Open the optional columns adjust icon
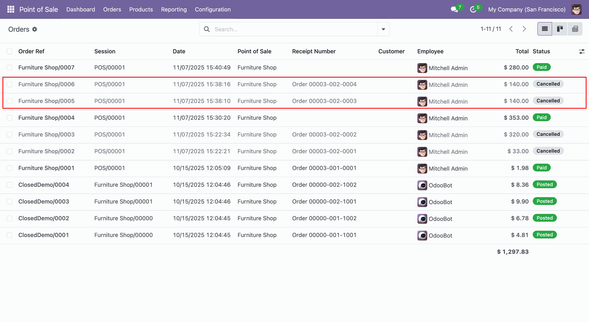The height and width of the screenshot is (322, 589). (x=581, y=51)
